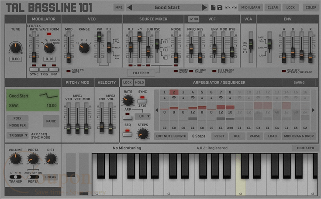Click the Dist knob
This screenshot has height=199, width=321.
pyautogui.click(x=51, y=159)
